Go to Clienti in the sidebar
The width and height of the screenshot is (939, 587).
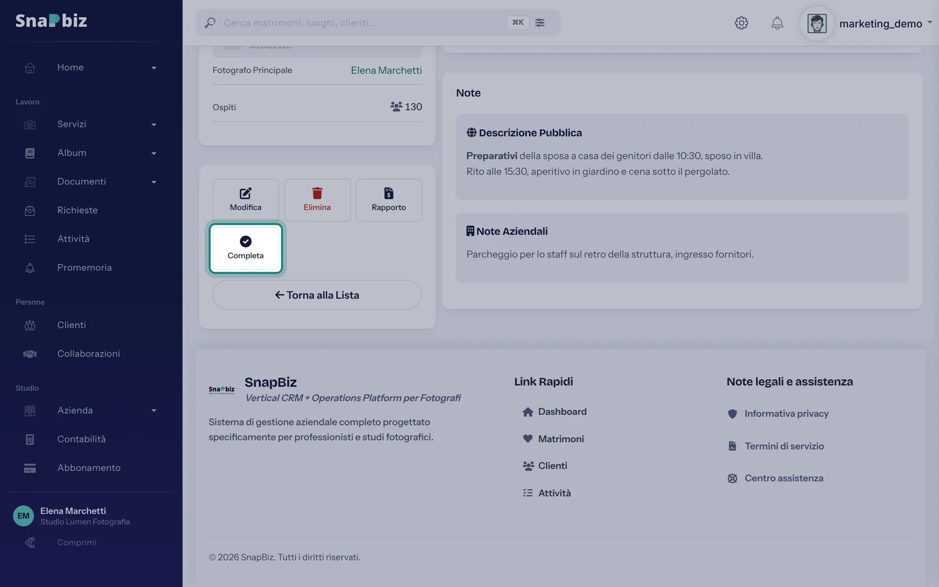tap(72, 325)
